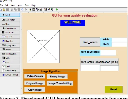This screenshot has height=99, width=128.
Task: Pick the Slider palette component
Action: [10, 24]
